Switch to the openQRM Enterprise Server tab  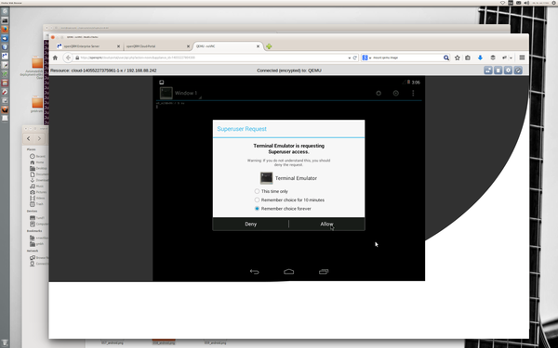87,46
